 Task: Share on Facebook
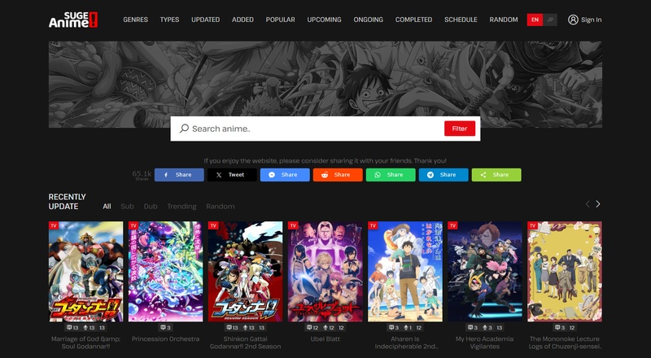point(179,175)
